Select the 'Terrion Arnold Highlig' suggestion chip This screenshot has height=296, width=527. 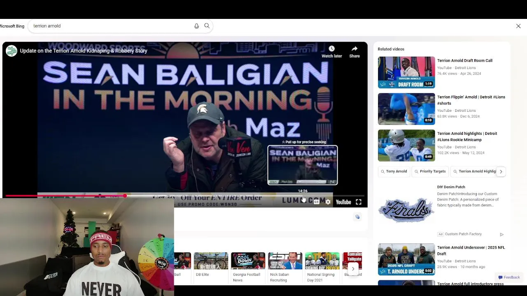pos(474,171)
